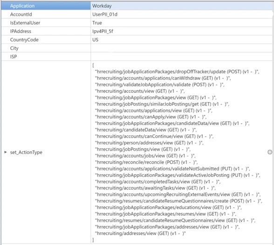Select the hrrecruiting/person/addresses/view (GET) entry
The width and height of the screenshot is (274, 245).
(149, 143)
